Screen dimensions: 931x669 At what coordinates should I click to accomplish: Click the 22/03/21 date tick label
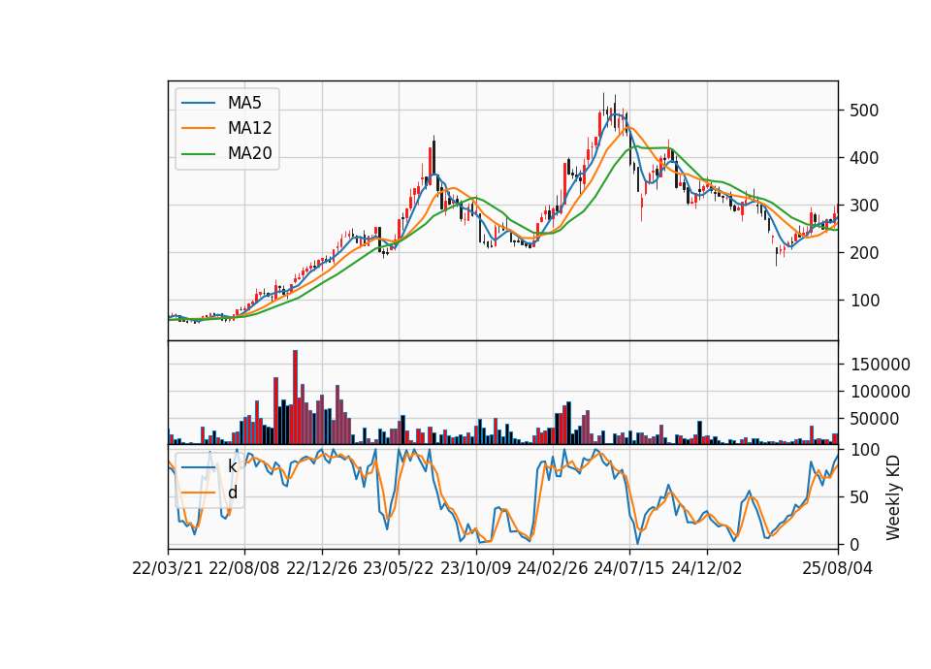pos(168,569)
